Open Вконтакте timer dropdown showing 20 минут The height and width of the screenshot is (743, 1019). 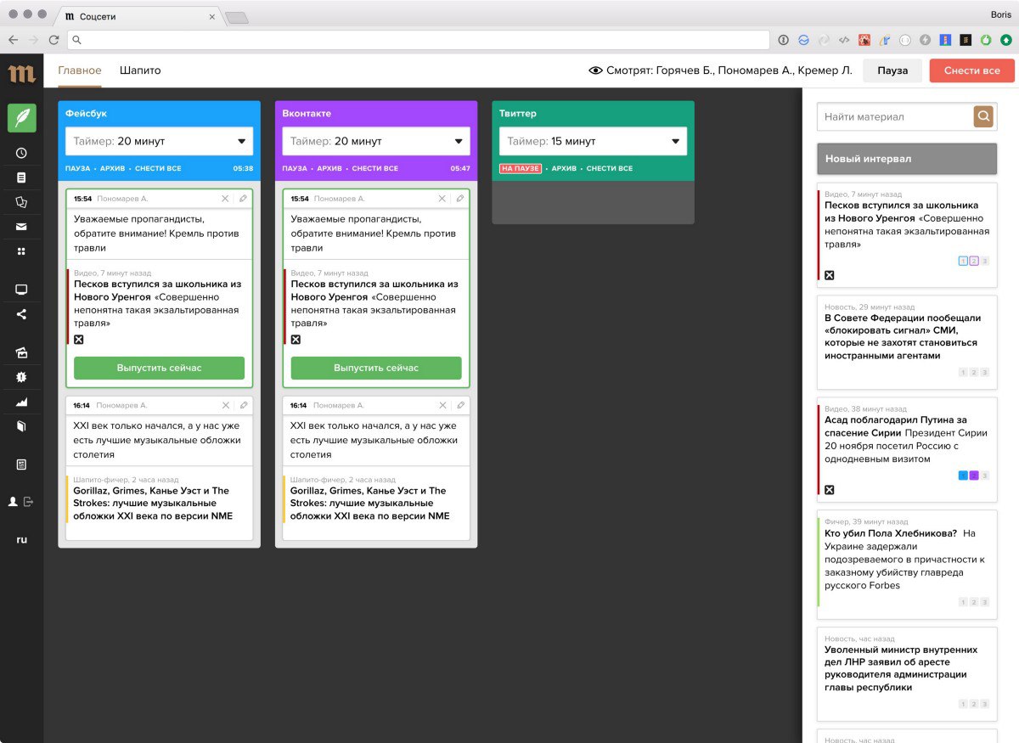[376, 141]
